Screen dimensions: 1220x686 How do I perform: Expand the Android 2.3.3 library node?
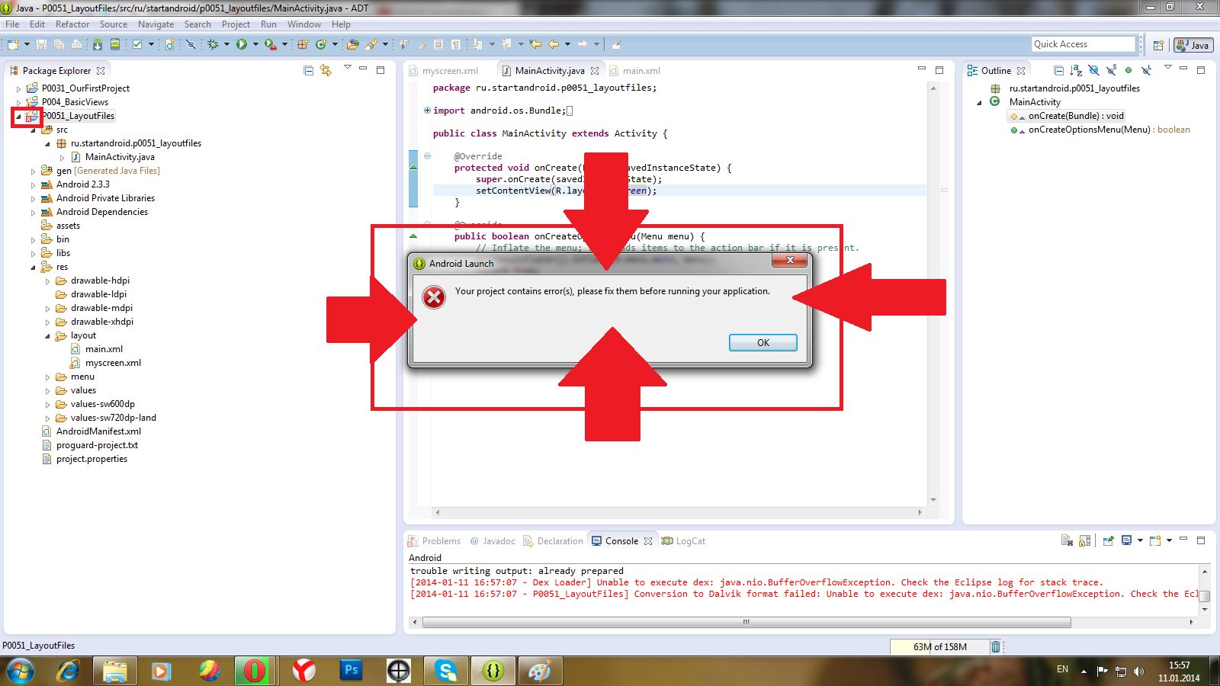pos(34,185)
